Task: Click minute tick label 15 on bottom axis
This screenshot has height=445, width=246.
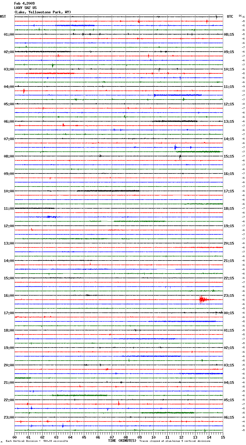Action: point(223,437)
